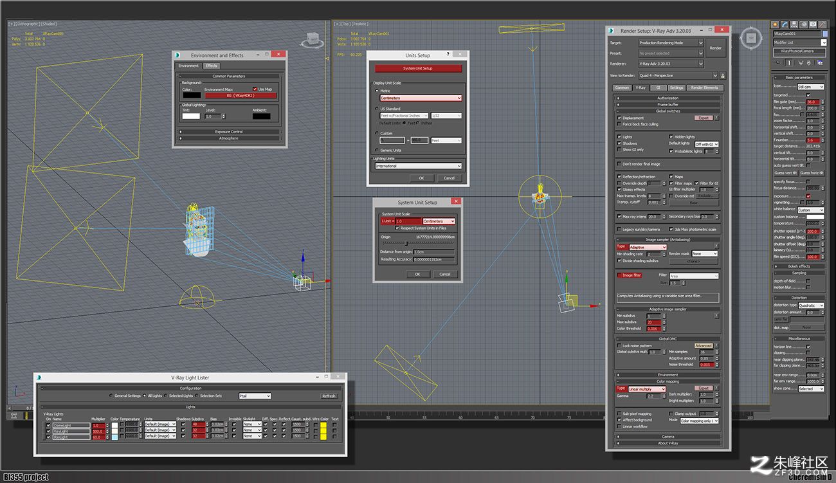Click Remove Modifier trash icon in stack
836x483 pixels.
(x=808, y=62)
